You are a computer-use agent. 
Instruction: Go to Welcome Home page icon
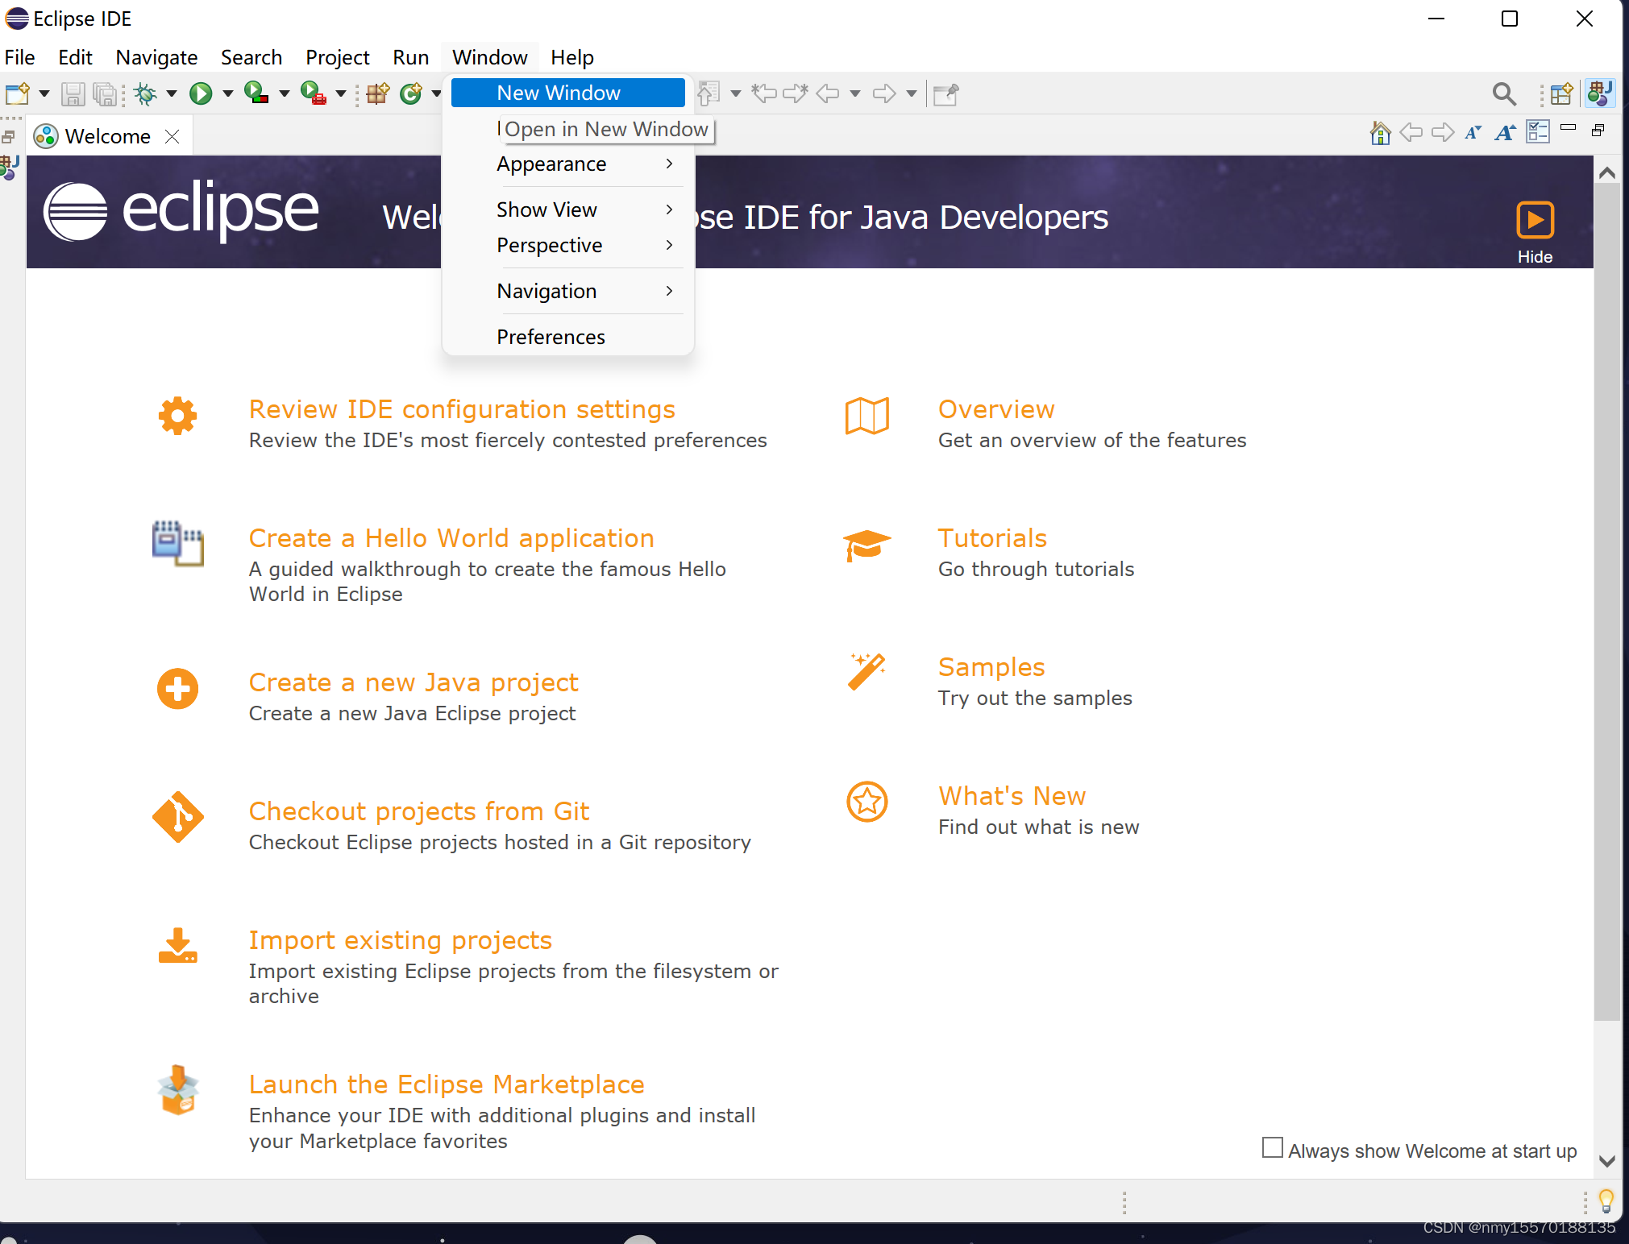[x=1380, y=133]
